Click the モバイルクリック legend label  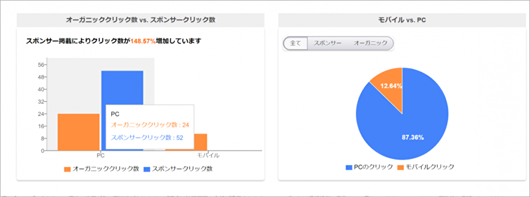(x=430, y=167)
